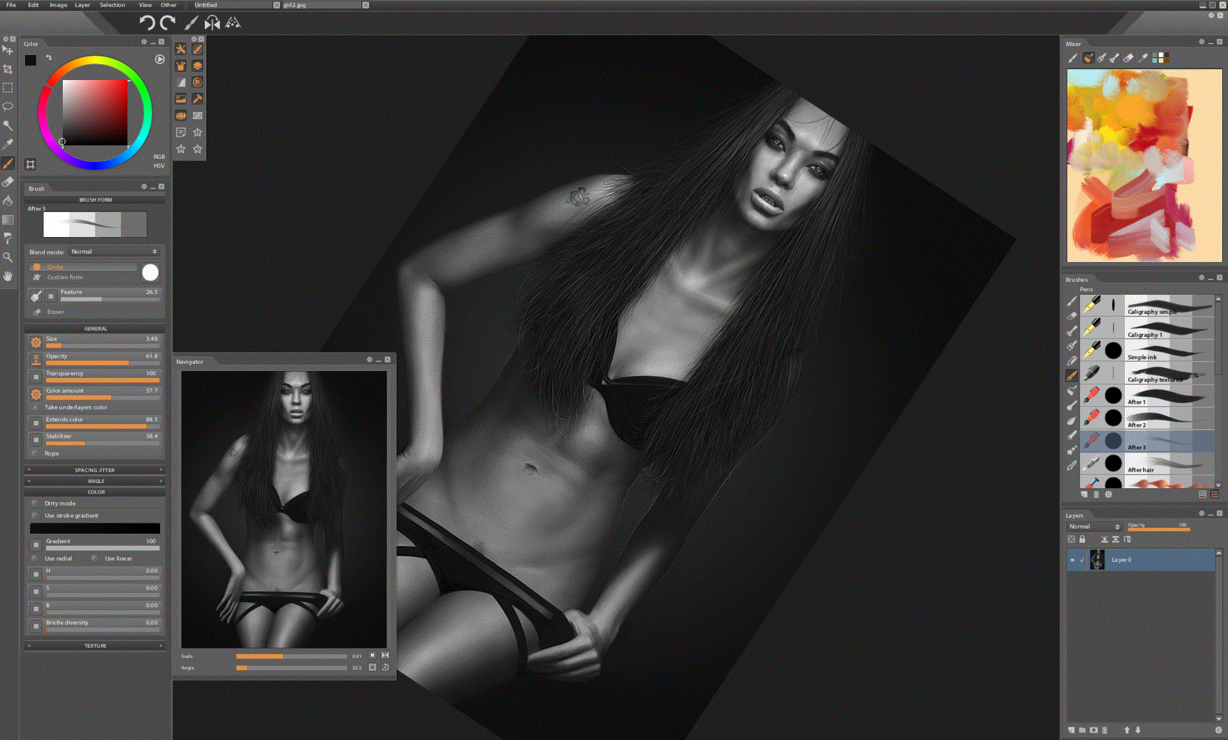Click the black stroke gradient bar

[95, 529]
